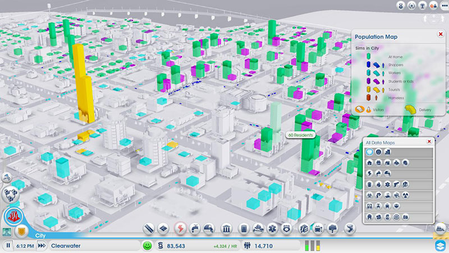Open the Government building menu
This screenshot has width=449, height=253.
[x=226, y=229]
